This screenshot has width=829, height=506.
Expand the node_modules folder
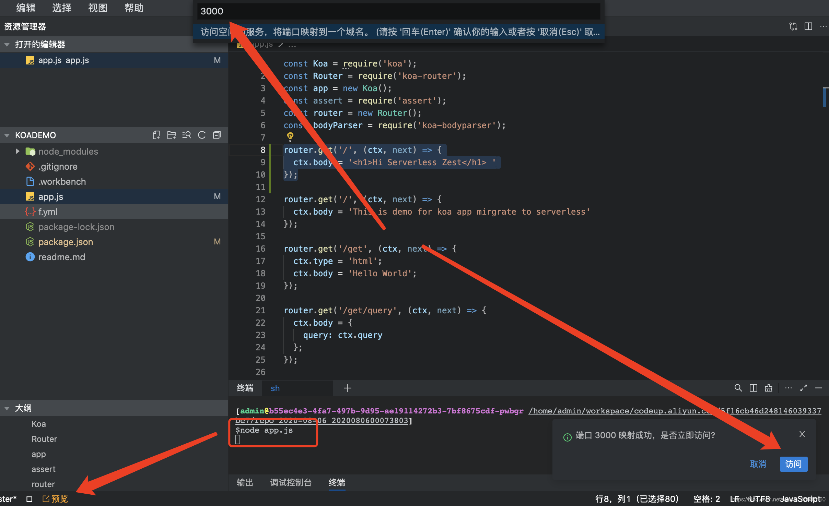pos(18,151)
